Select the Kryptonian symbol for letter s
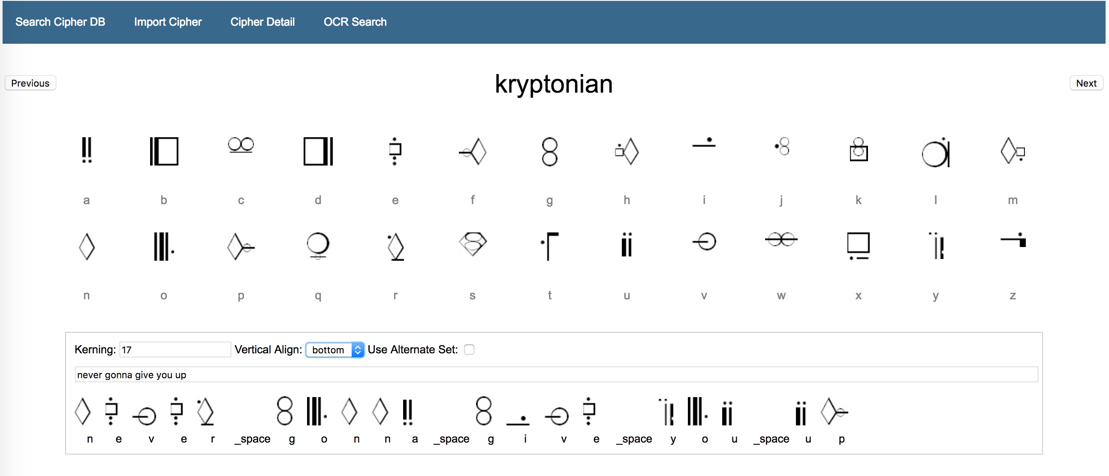Image resolution: width=1109 pixels, height=476 pixels. tap(472, 244)
